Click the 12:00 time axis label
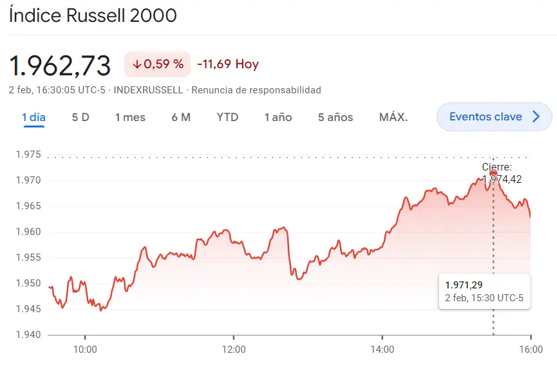Image resolution: width=557 pixels, height=365 pixels. click(234, 350)
